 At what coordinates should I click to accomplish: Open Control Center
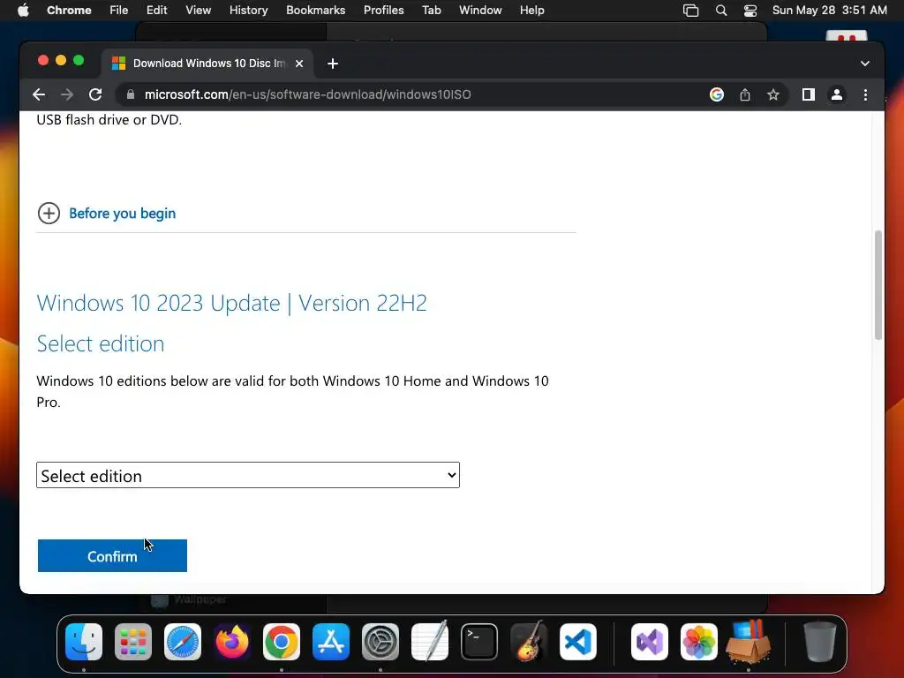tap(750, 11)
